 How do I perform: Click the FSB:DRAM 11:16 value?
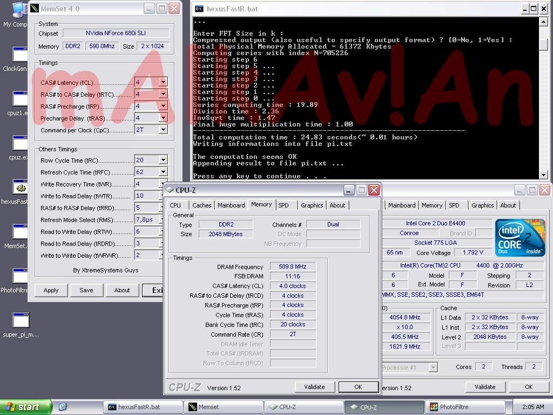click(293, 276)
